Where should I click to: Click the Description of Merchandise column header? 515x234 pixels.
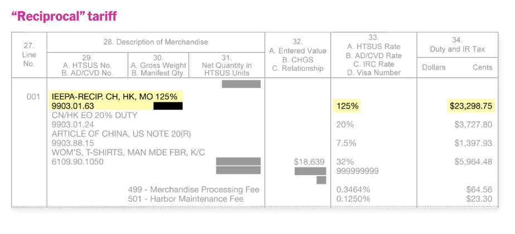coord(156,42)
